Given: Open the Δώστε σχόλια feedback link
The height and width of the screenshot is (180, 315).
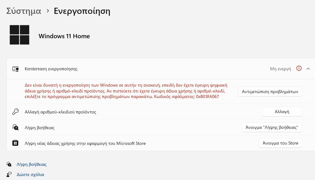Looking at the screenshot, I should coord(30,174).
